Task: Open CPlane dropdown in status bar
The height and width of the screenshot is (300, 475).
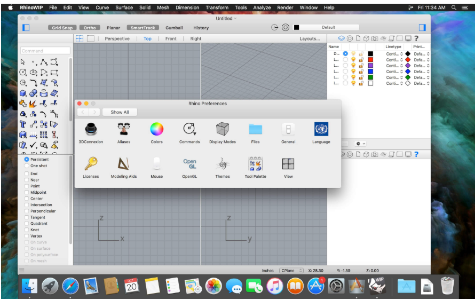Action: click(x=291, y=271)
